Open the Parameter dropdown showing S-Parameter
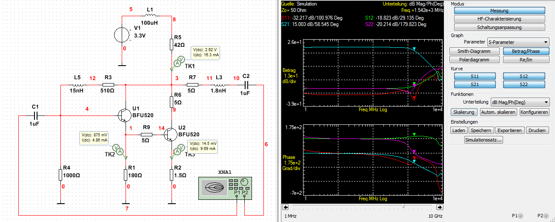555x222 pixels. coord(518,42)
